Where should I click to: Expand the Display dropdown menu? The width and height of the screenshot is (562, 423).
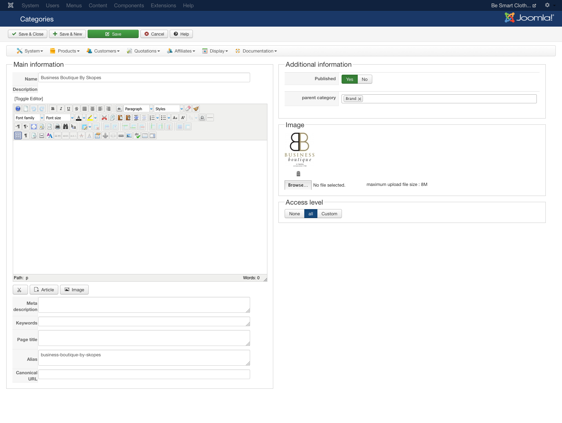point(215,51)
